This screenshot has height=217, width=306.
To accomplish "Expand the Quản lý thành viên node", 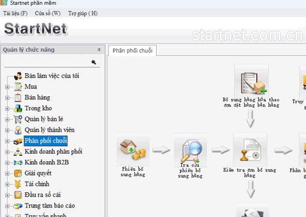I will (7, 130).
